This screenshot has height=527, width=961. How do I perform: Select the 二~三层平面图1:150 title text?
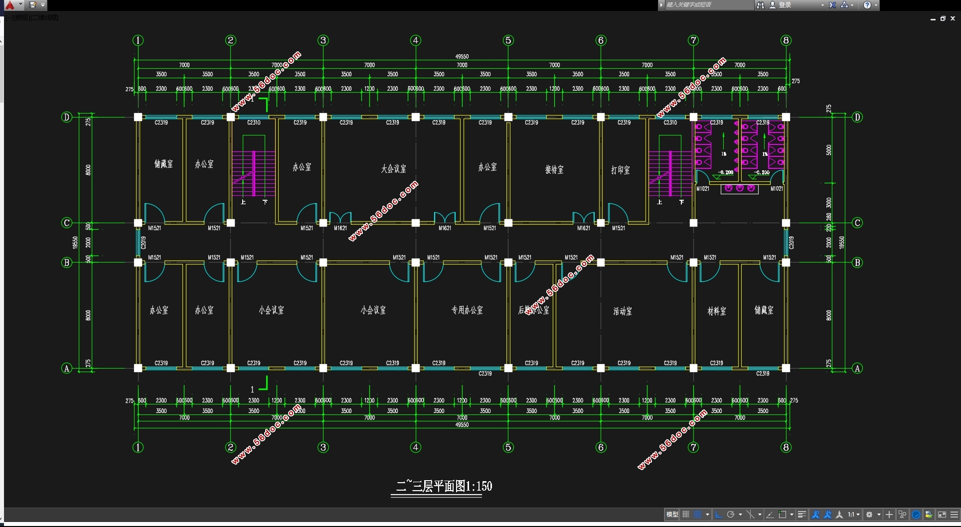pyautogui.click(x=444, y=486)
